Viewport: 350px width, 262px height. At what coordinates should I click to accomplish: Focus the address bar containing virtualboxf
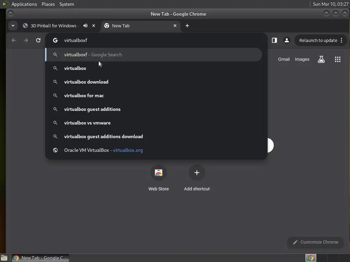156,40
